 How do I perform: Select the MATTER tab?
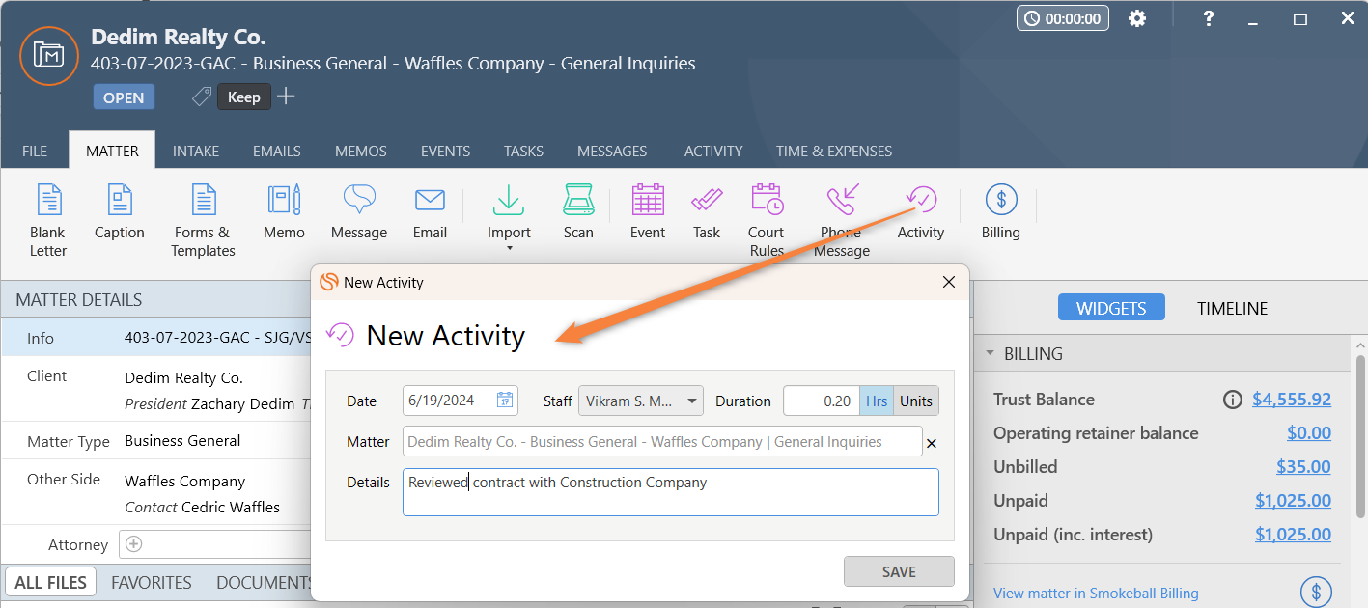[112, 151]
